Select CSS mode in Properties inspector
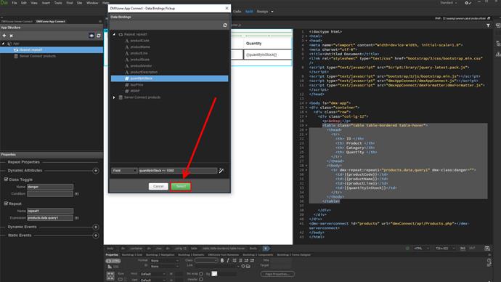Screen dimensions: 501x282 (113, 267)
